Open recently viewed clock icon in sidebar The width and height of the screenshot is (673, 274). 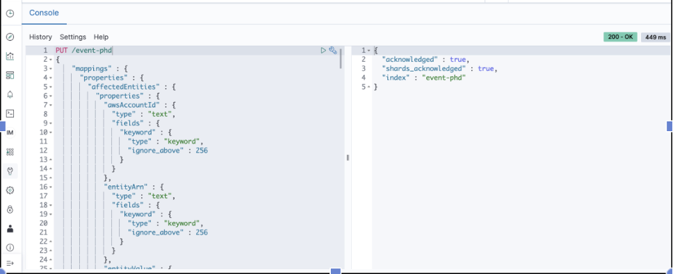tap(10, 13)
